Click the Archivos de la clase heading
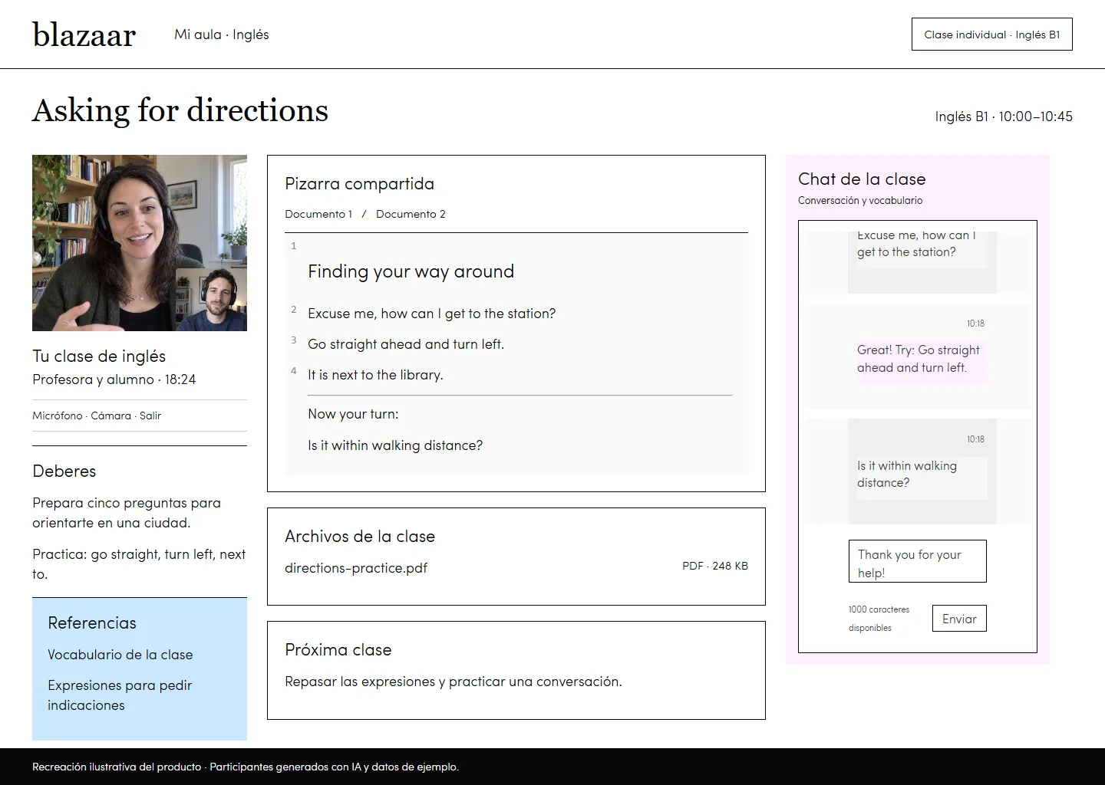This screenshot has width=1105, height=785. 360,537
